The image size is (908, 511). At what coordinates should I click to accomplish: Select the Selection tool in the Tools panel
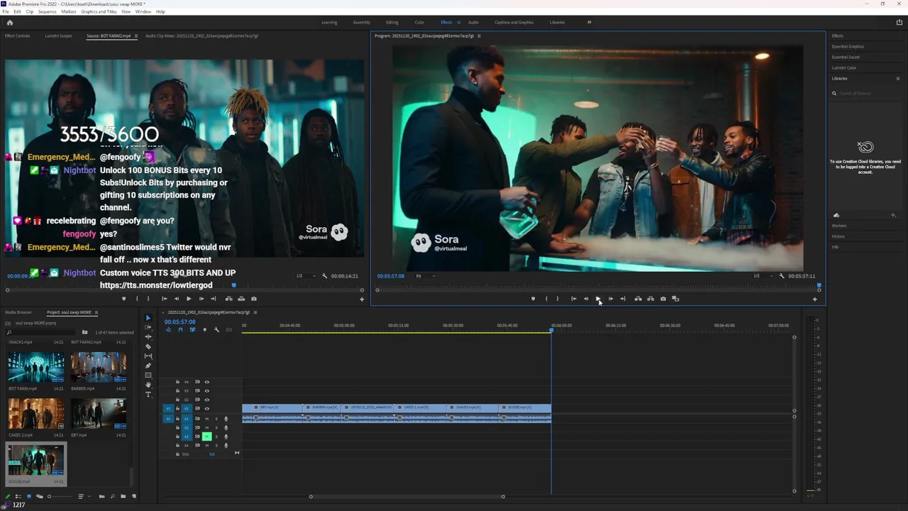[x=148, y=318]
